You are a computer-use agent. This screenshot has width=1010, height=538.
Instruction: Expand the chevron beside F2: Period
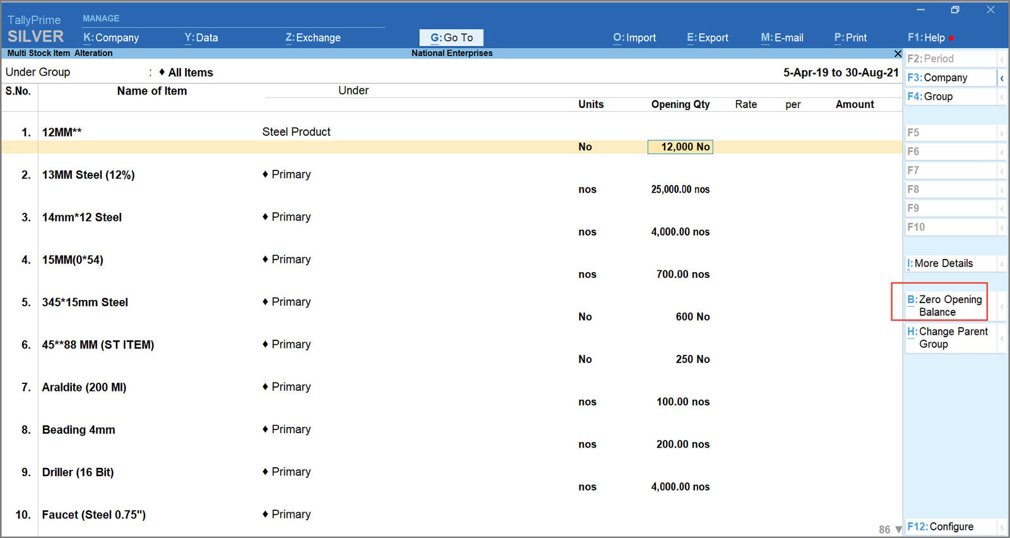(1002, 59)
